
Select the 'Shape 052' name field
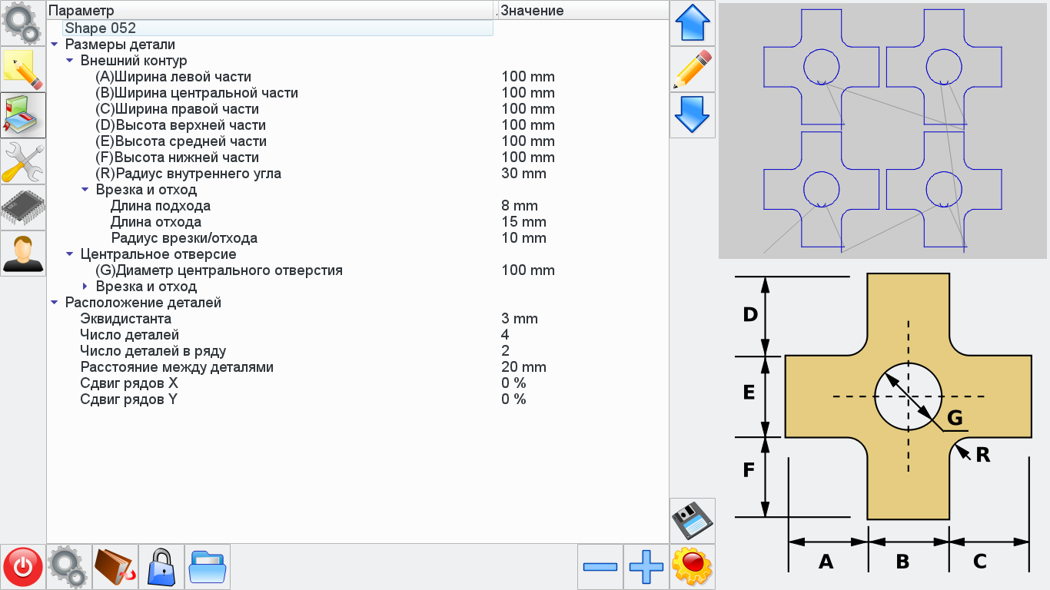(x=277, y=28)
